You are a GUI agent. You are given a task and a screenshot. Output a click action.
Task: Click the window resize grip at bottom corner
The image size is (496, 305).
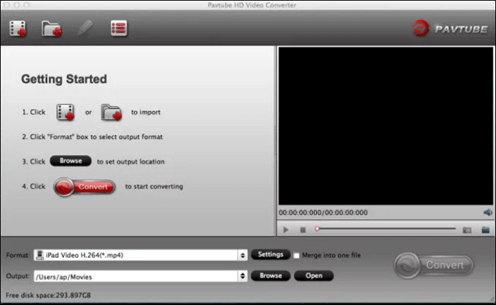click(x=492, y=300)
